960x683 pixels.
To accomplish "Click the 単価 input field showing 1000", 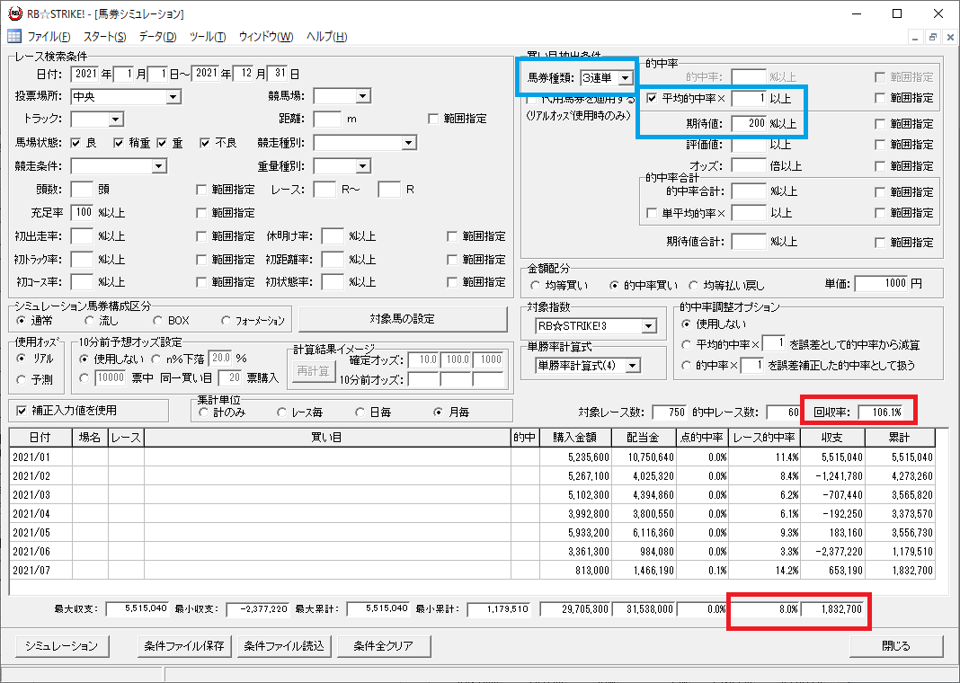I will 882,283.
